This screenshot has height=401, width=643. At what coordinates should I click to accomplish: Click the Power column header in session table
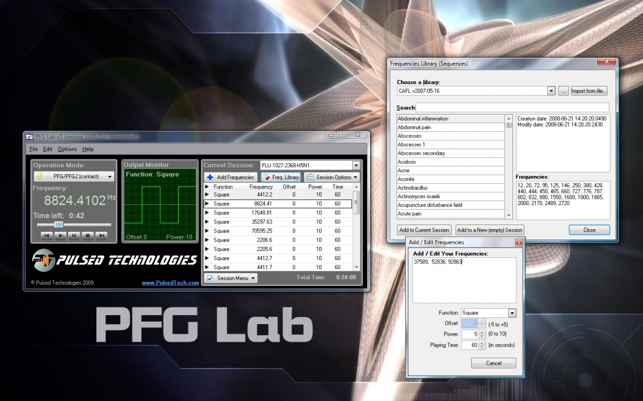[315, 187]
